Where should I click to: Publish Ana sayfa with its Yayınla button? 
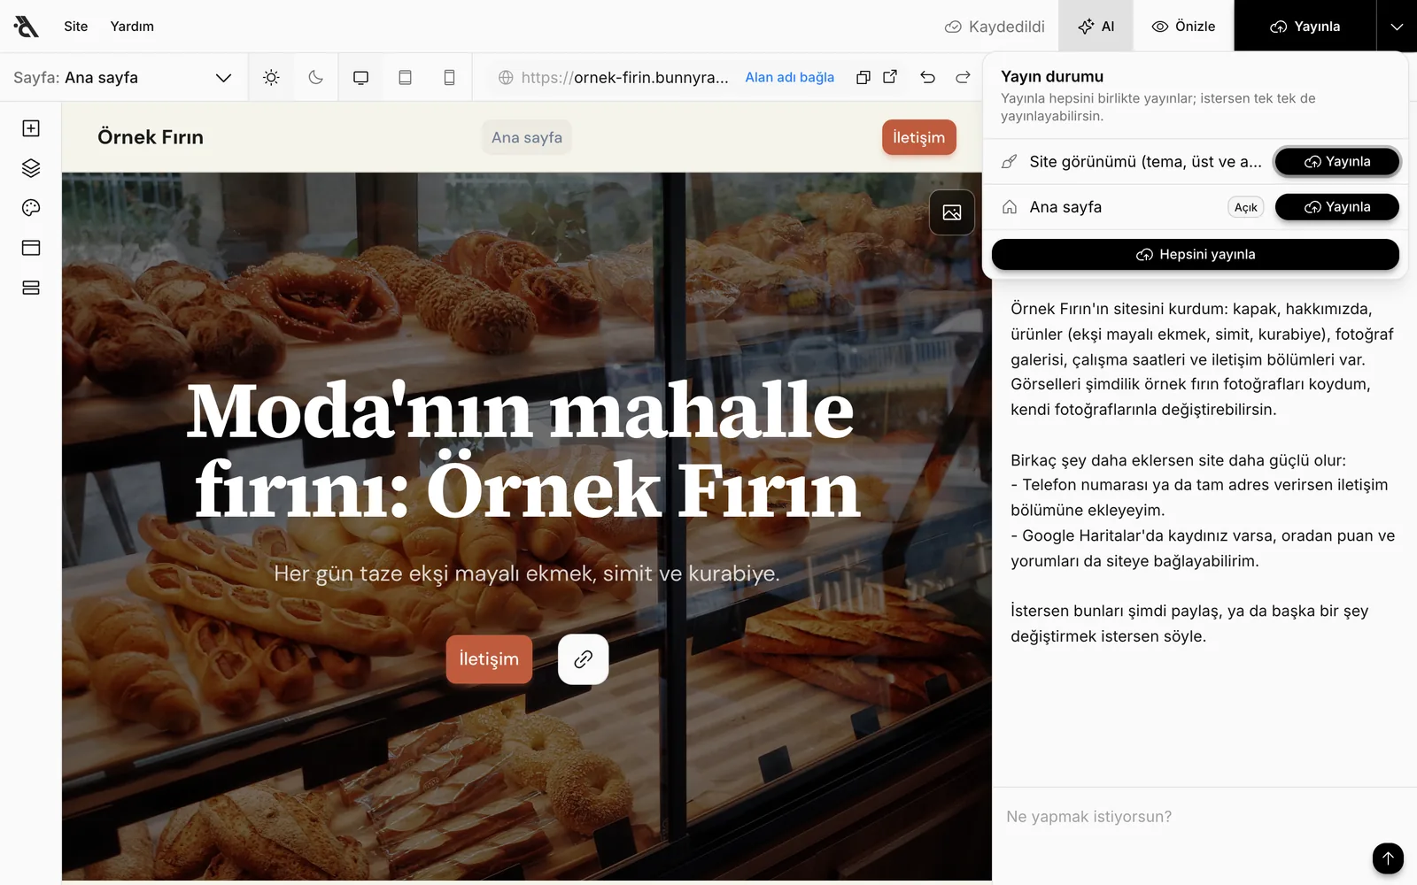click(1337, 207)
